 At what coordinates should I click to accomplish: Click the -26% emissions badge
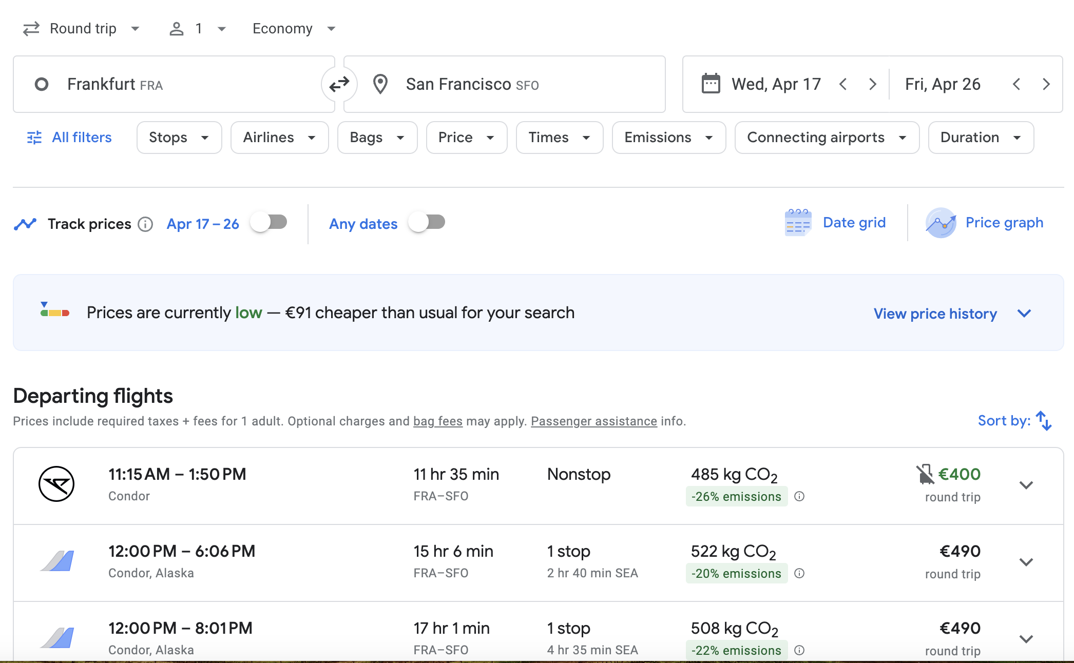coord(737,496)
